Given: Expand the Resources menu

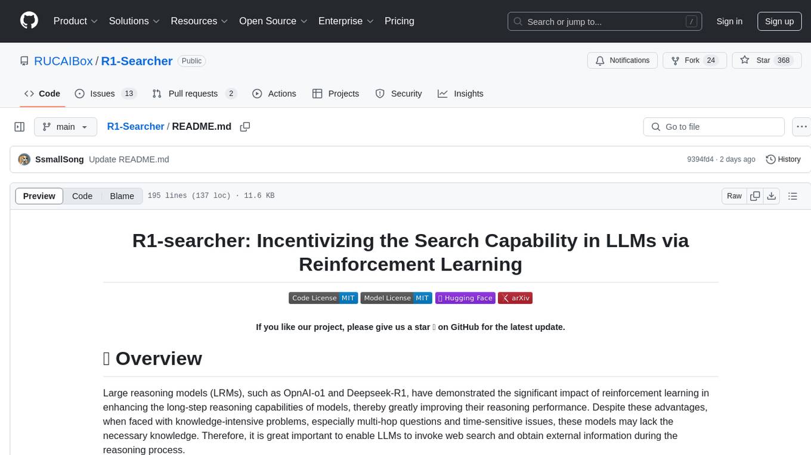Looking at the screenshot, I should click(199, 21).
